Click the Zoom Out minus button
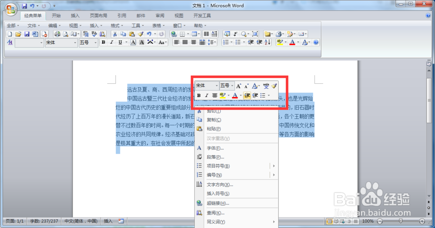The height and width of the screenshot is (228, 435). click(380, 221)
